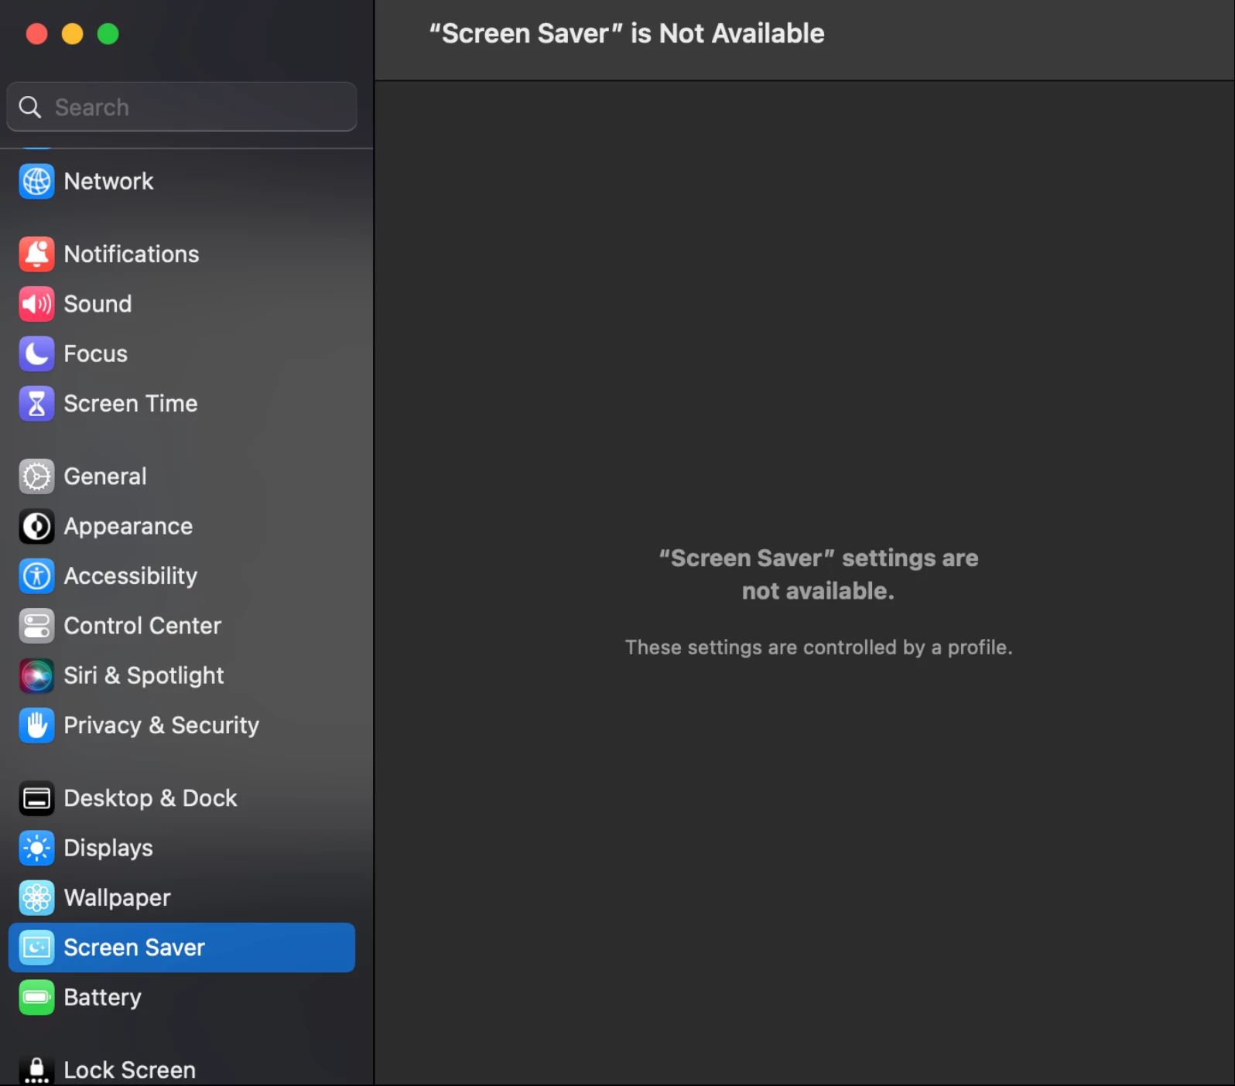This screenshot has height=1086, width=1235.
Task: Focus the Search input field
Action: [182, 107]
